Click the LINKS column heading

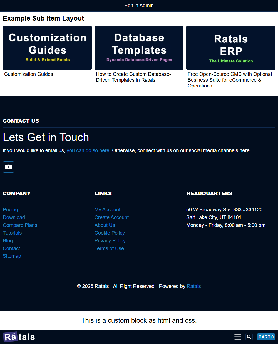point(103,193)
